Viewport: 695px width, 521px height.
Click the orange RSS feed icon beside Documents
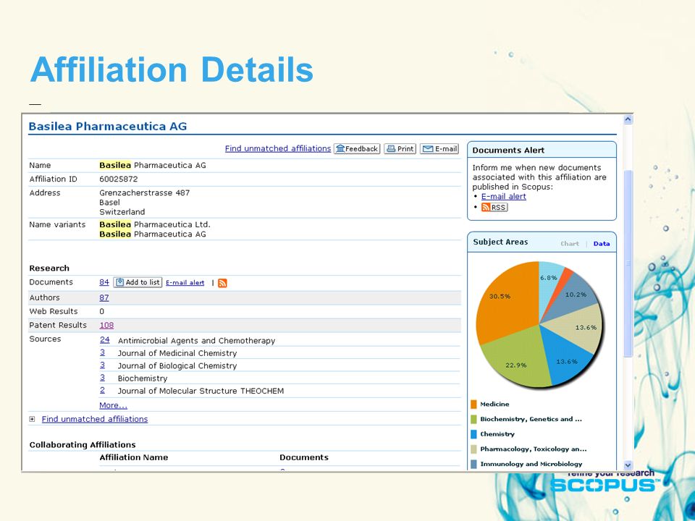[x=222, y=283]
